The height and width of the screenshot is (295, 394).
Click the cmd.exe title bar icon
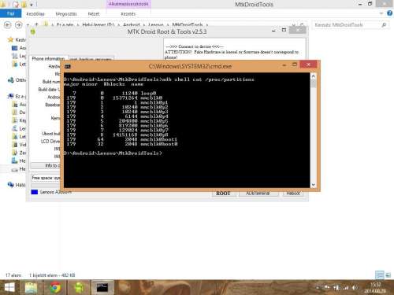click(x=68, y=66)
